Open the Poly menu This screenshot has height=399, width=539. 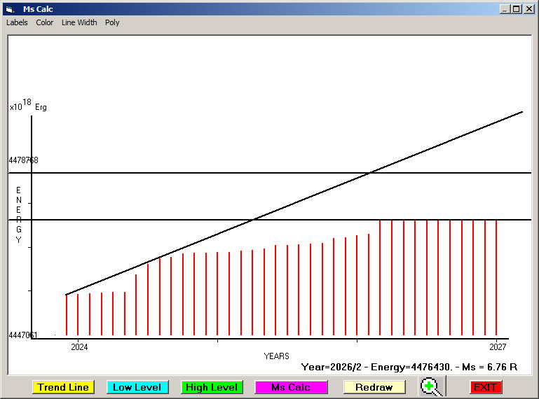coord(112,22)
